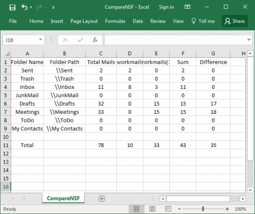Switch to Normal view icon
Viewport: 255px width, 214px height.
pyautogui.click(x=137, y=209)
